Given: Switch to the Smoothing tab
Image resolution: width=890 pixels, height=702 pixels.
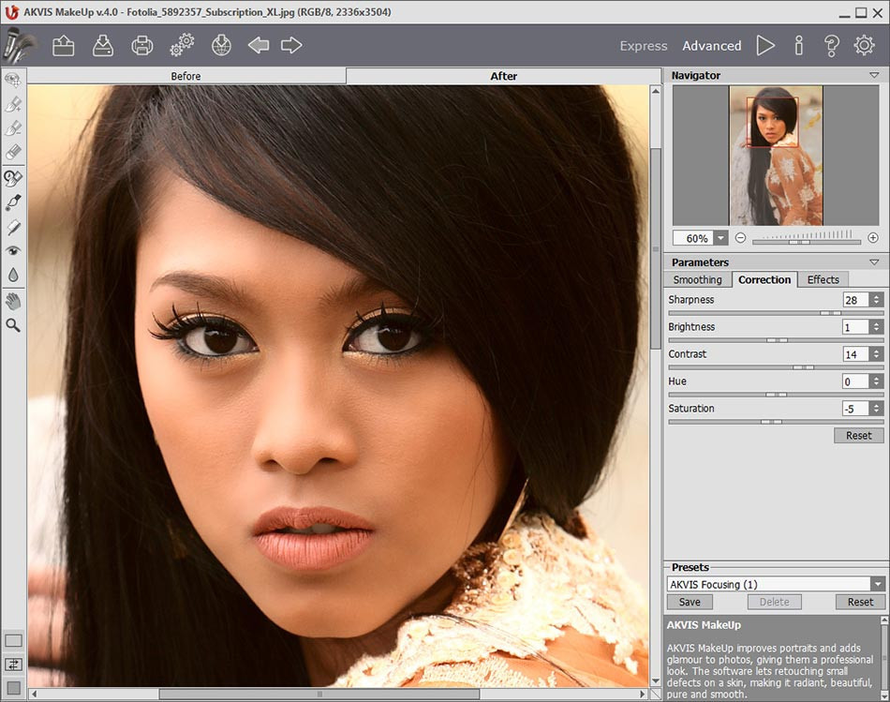Looking at the screenshot, I should [x=697, y=279].
